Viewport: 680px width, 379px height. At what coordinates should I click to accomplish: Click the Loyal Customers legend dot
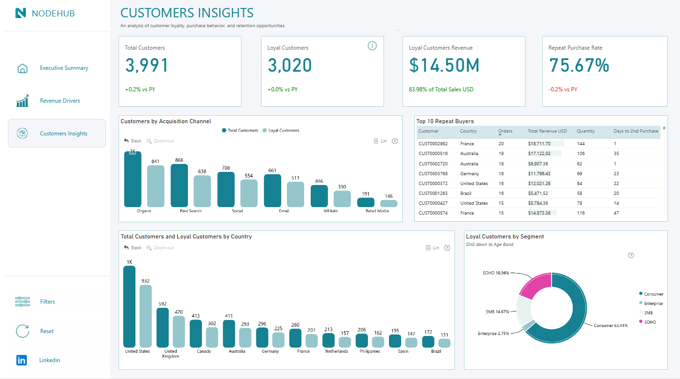(x=265, y=131)
